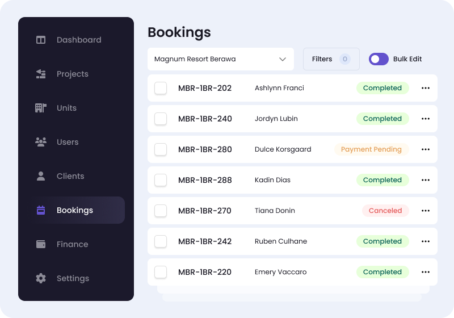Click booking ID MBR-1BR-270
The height and width of the screenshot is (318, 454).
click(x=205, y=211)
